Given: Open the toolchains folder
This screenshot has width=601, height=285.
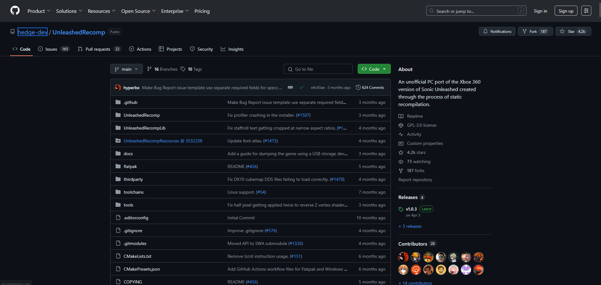Looking at the screenshot, I should pos(133,192).
